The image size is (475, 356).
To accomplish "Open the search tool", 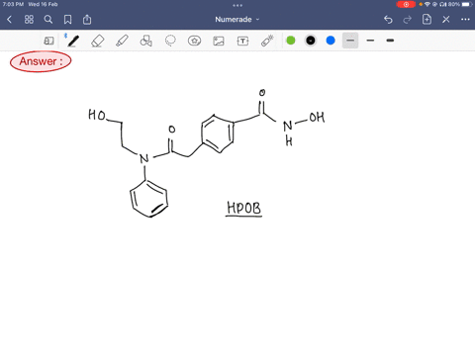I will (x=48, y=20).
